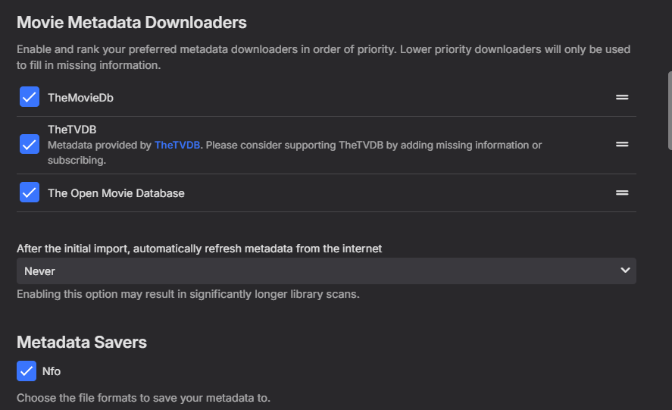This screenshot has height=410, width=672.
Task: Uncheck the Nfo metadata saver checkbox
Action: coord(27,371)
